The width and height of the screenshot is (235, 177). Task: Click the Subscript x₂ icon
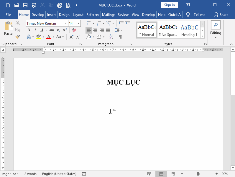pos(58,30)
